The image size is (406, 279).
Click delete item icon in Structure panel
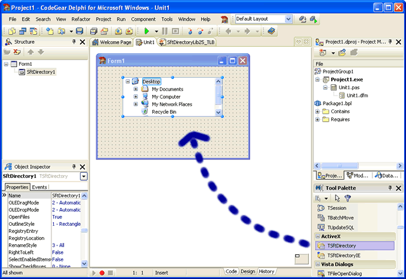tap(17, 52)
